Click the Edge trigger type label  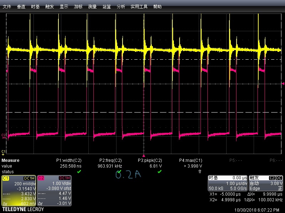pyautogui.click(x=255, y=189)
